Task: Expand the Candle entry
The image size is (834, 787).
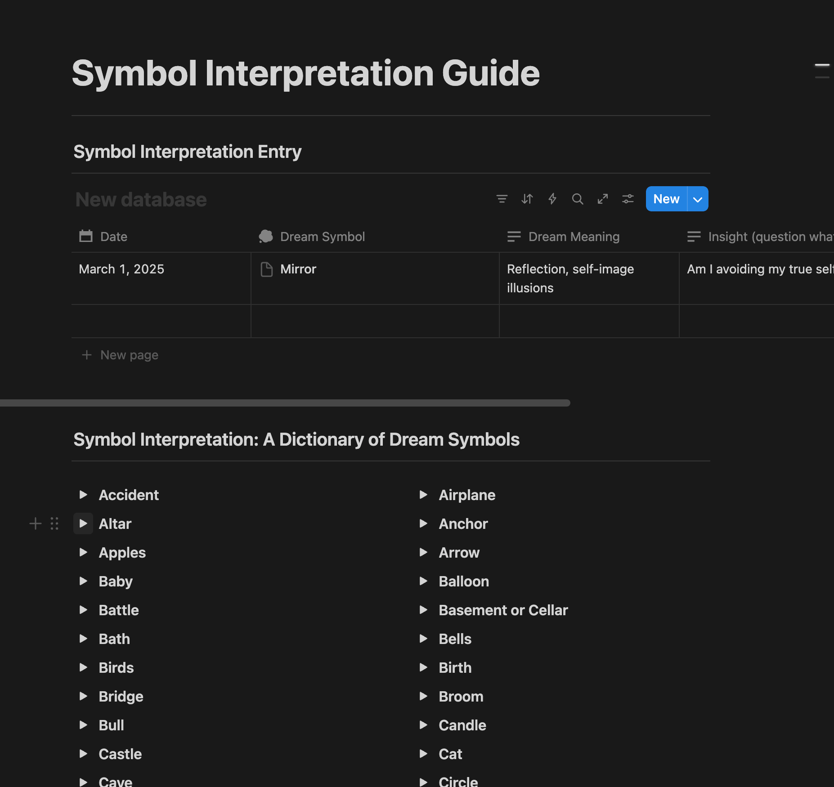Action: tap(423, 725)
